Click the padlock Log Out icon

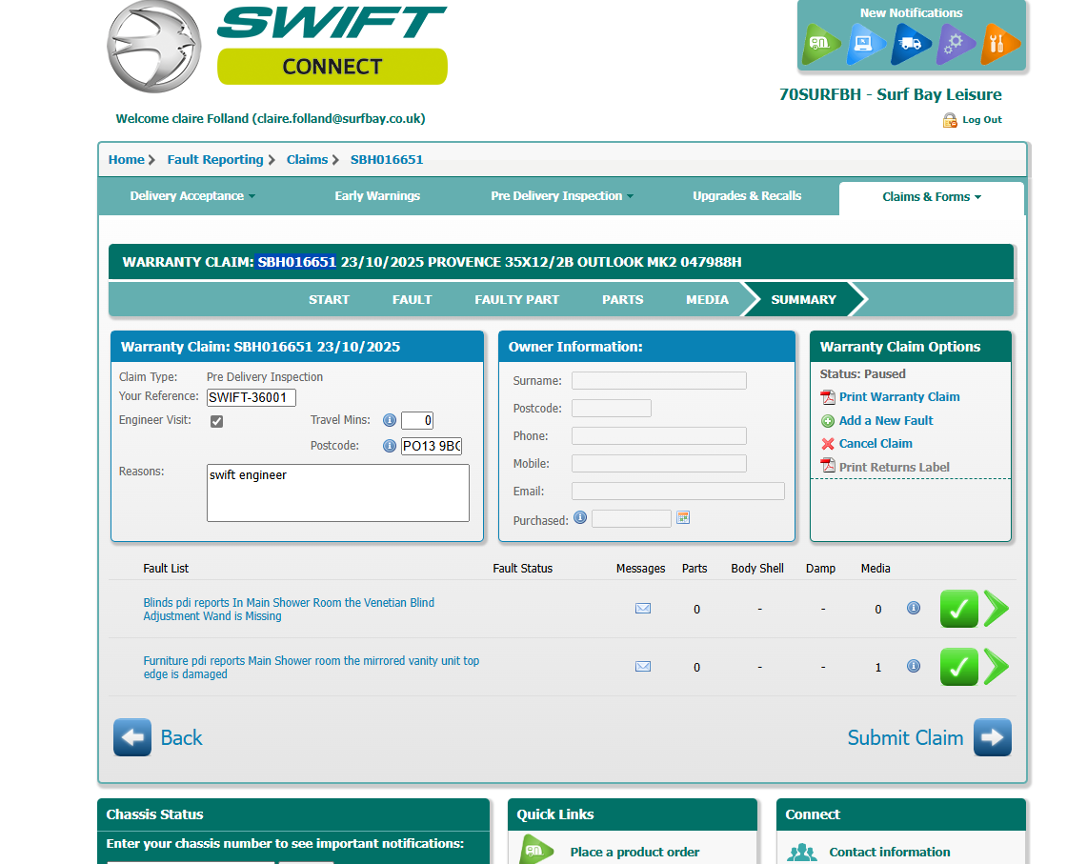click(x=949, y=120)
